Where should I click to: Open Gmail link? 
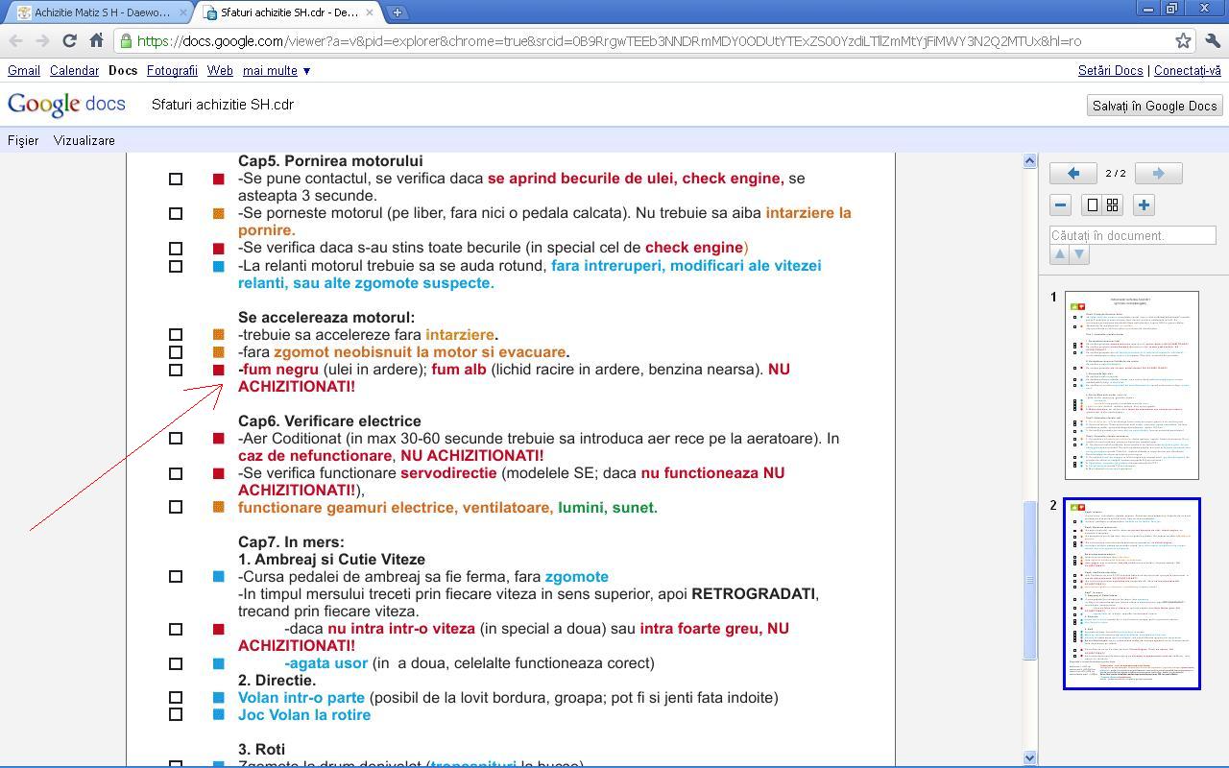(24, 71)
